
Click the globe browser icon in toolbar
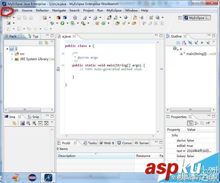(125, 18)
